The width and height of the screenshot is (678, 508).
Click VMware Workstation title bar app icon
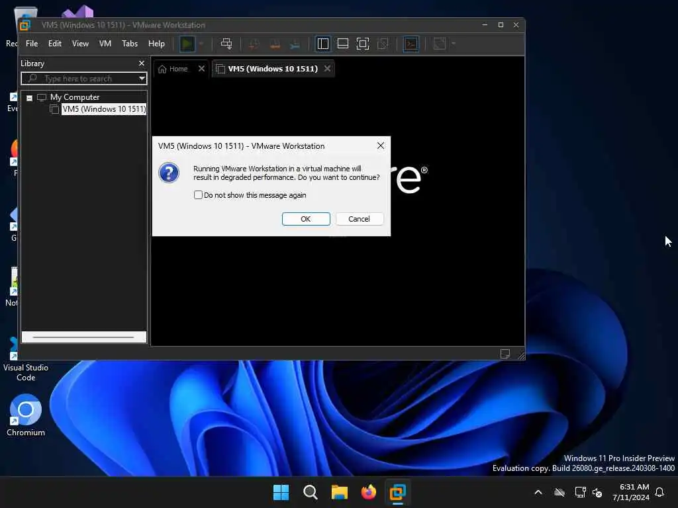tap(24, 26)
